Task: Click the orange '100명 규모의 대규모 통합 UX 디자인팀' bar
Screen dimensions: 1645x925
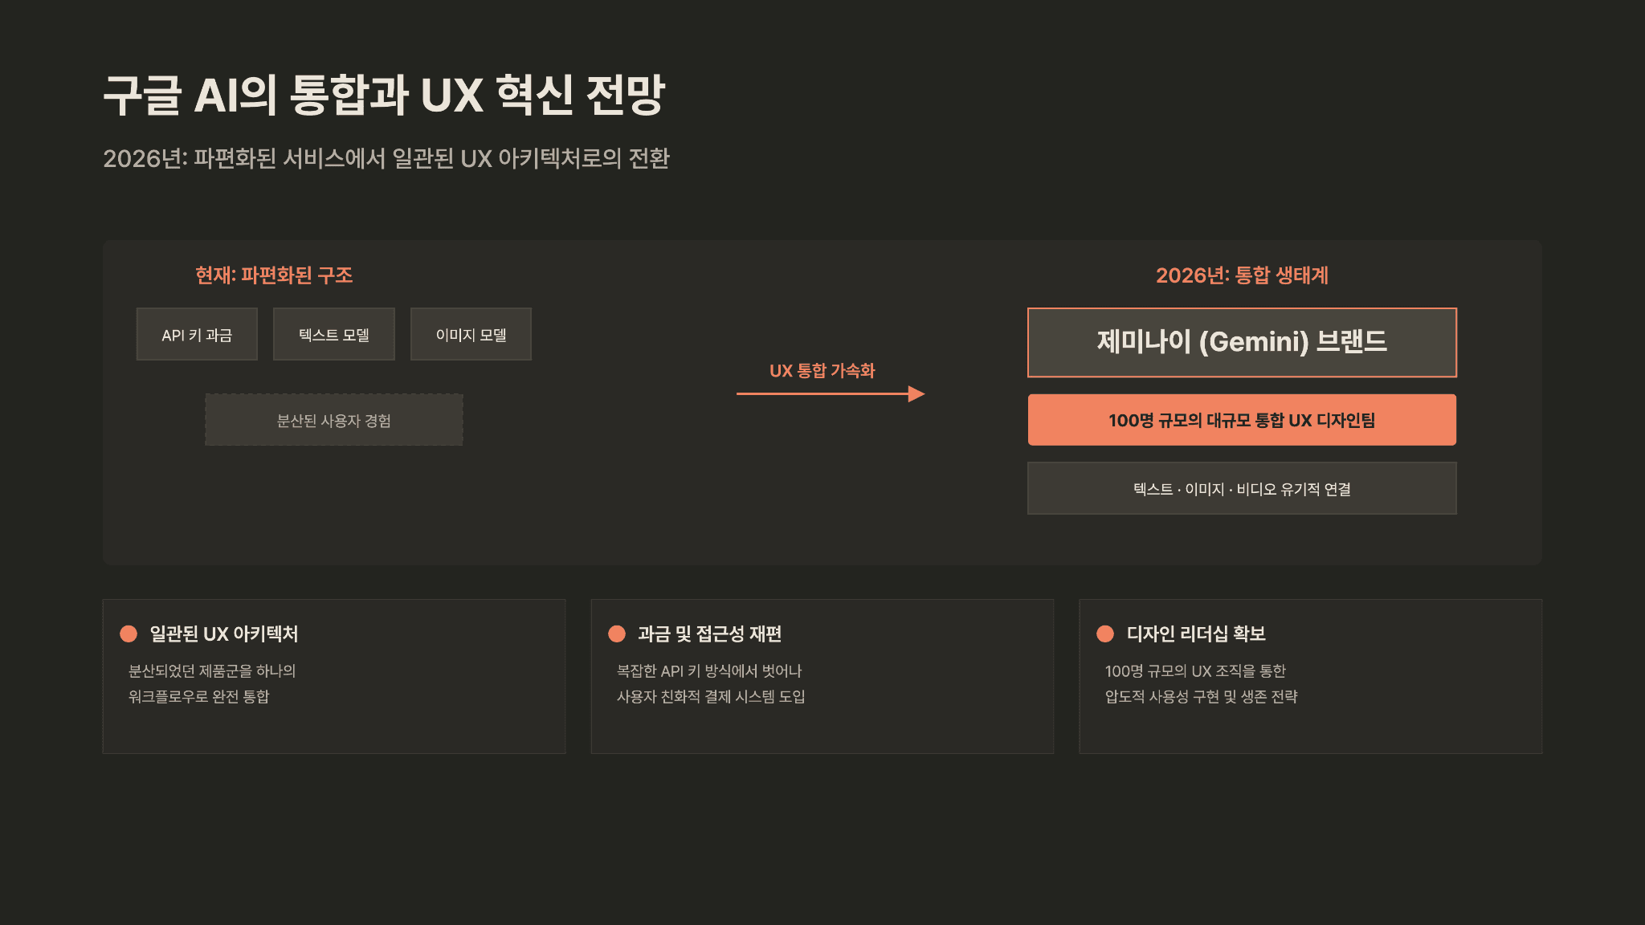Action: 1242,420
